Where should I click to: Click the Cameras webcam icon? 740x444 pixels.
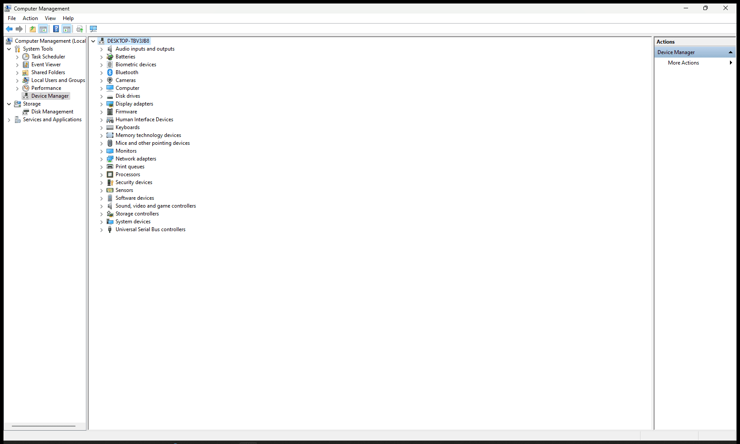tap(110, 80)
